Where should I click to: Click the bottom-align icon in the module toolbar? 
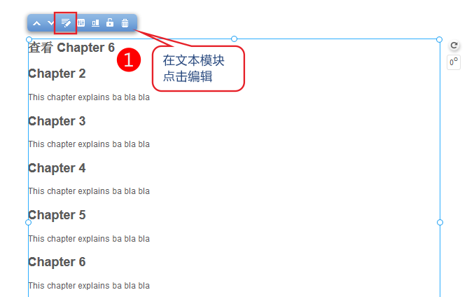(x=95, y=23)
